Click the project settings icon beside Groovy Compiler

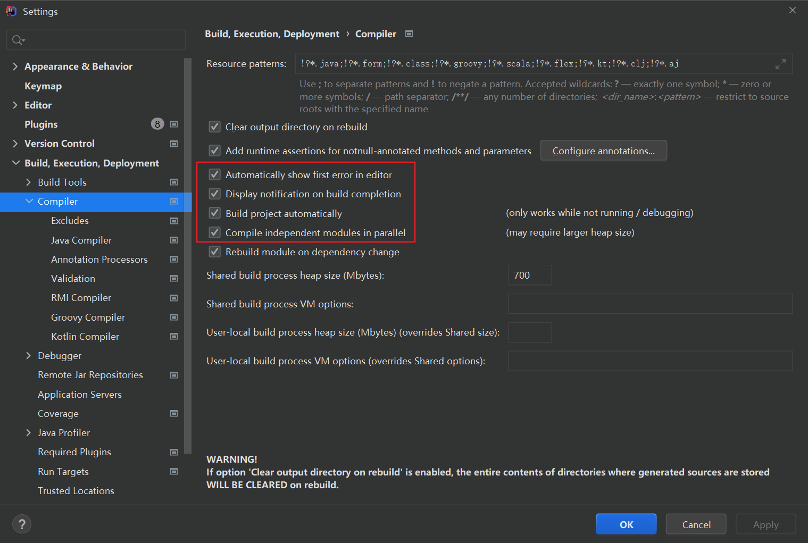point(174,318)
